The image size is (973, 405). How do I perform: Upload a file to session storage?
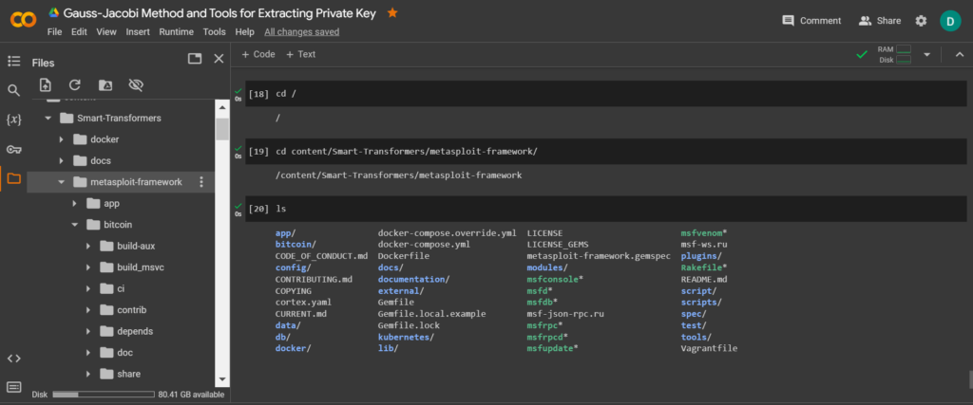45,84
